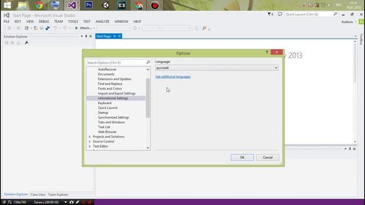Click options tree scroll down arrow
Viewport: 365px width, 205px height.
coord(148,148)
